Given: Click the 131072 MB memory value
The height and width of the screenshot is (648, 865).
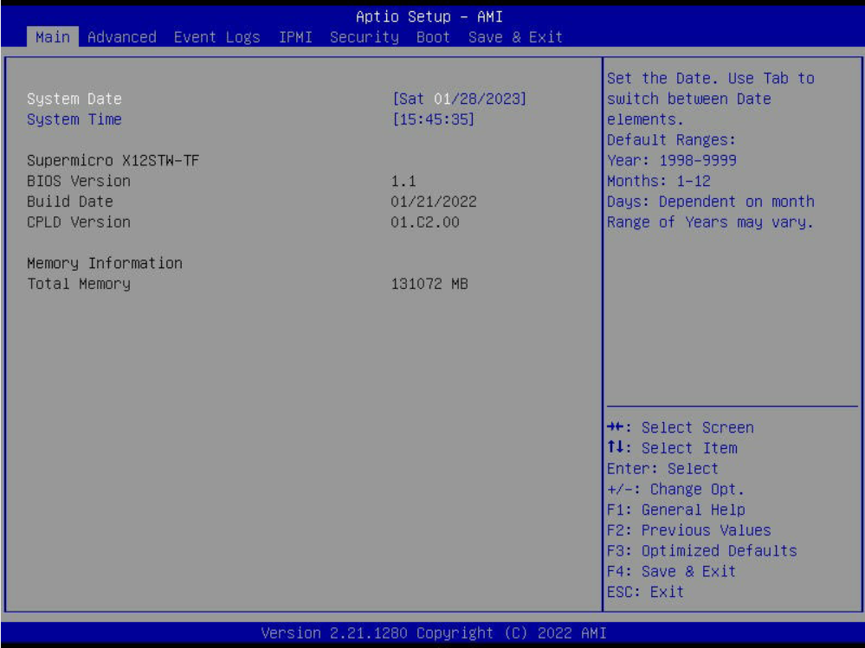Looking at the screenshot, I should click(x=429, y=284).
